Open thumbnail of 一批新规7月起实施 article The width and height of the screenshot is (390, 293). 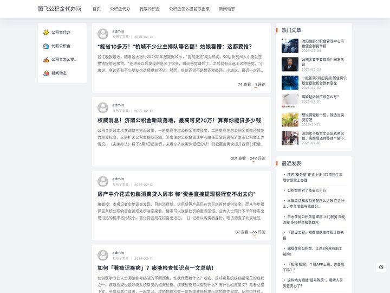point(290,82)
